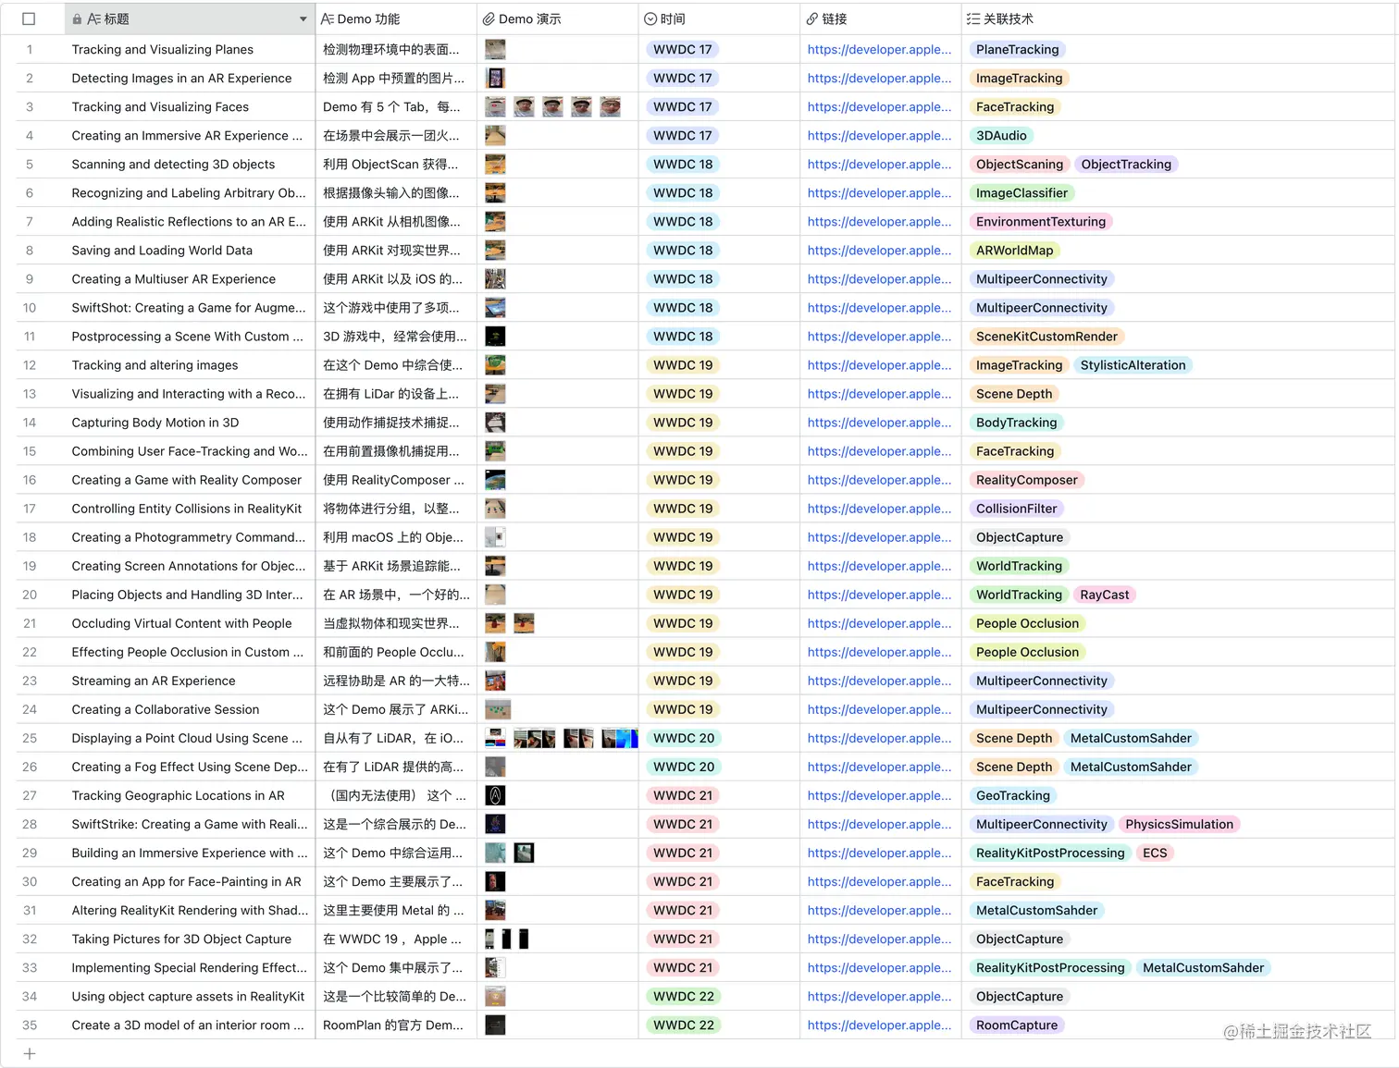The image size is (1399, 1068).
Task: Click the lock icon beside 标题
Action: point(77,18)
